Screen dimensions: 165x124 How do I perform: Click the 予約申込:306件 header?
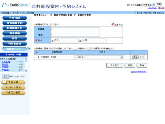[x=14, y=55]
